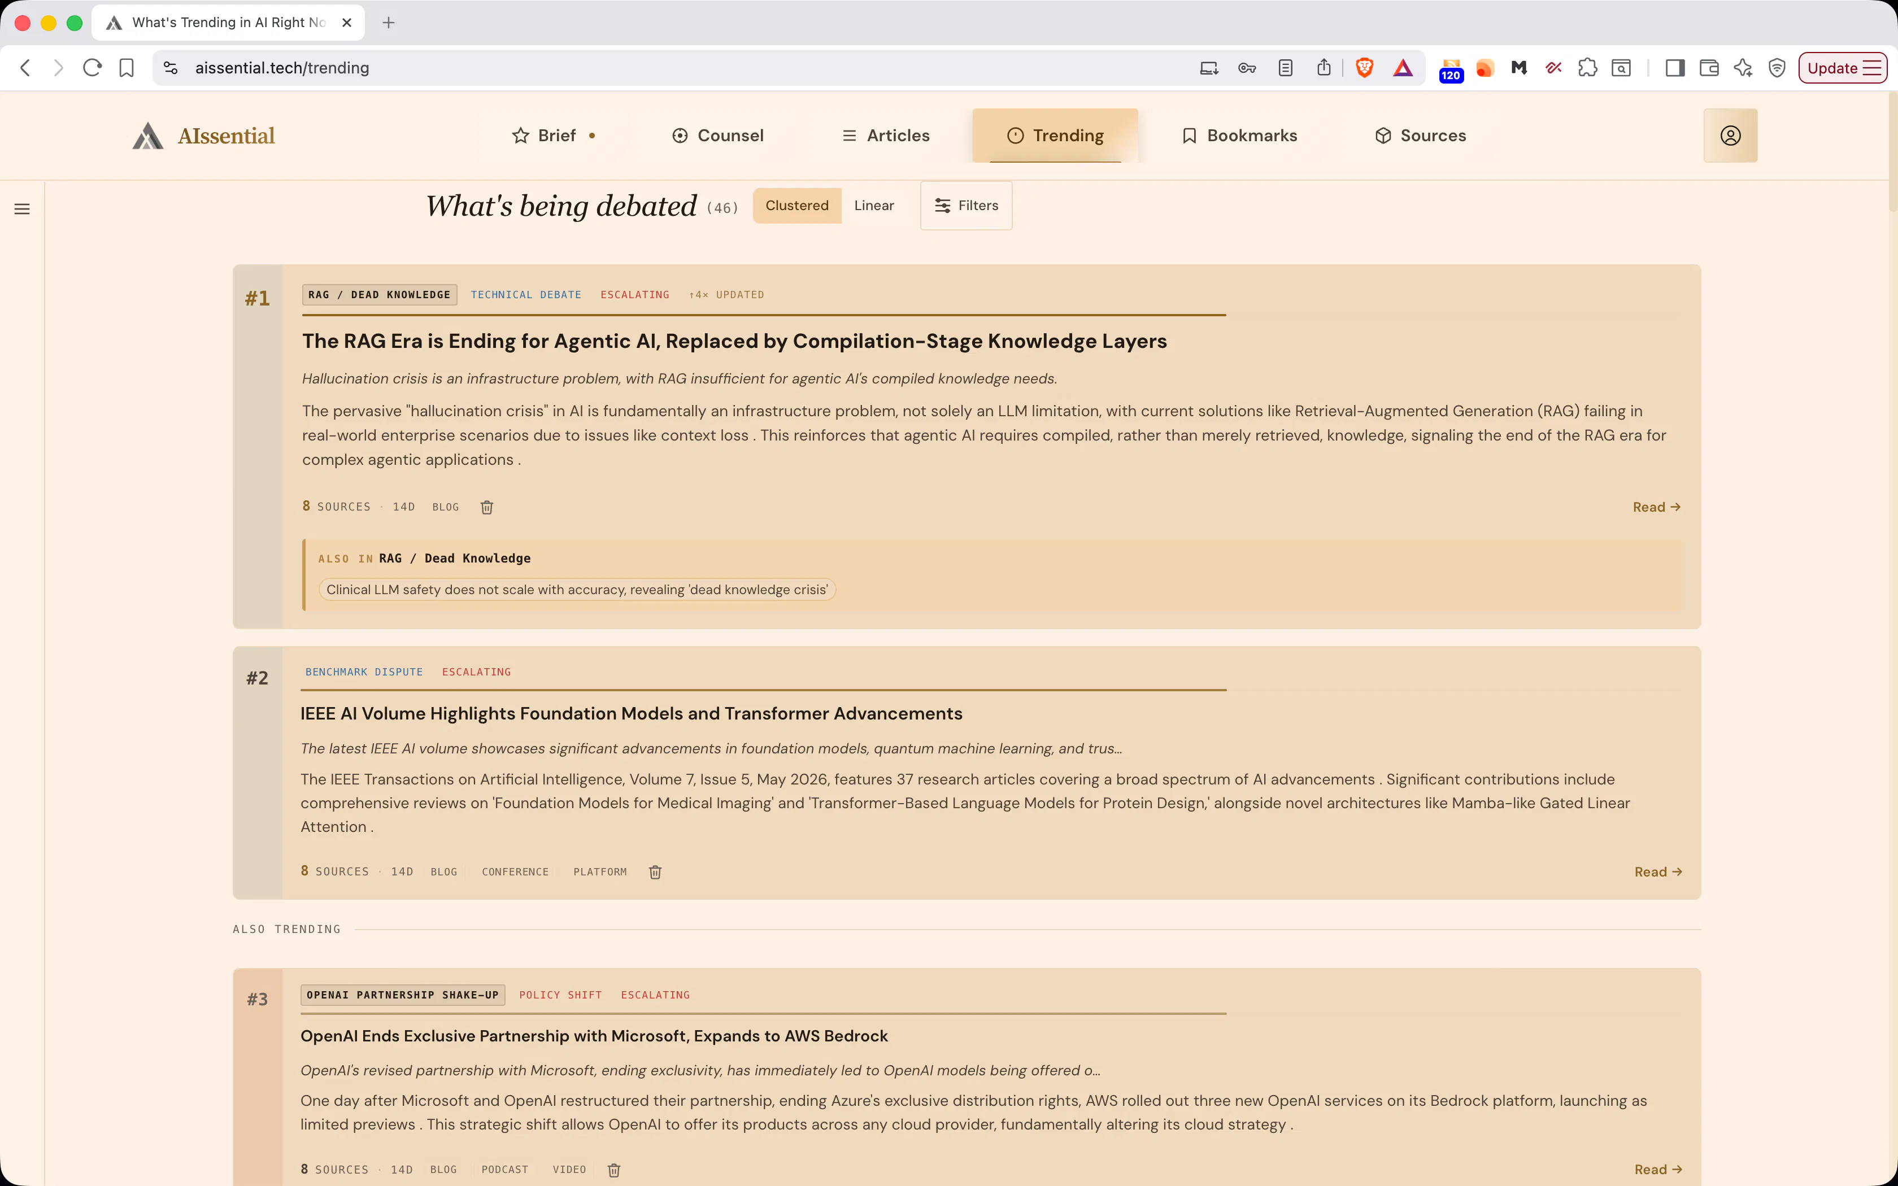Close the What's Trending in AI tab
The height and width of the screenshot is (1186, 1898).
[x=347, y=23]
